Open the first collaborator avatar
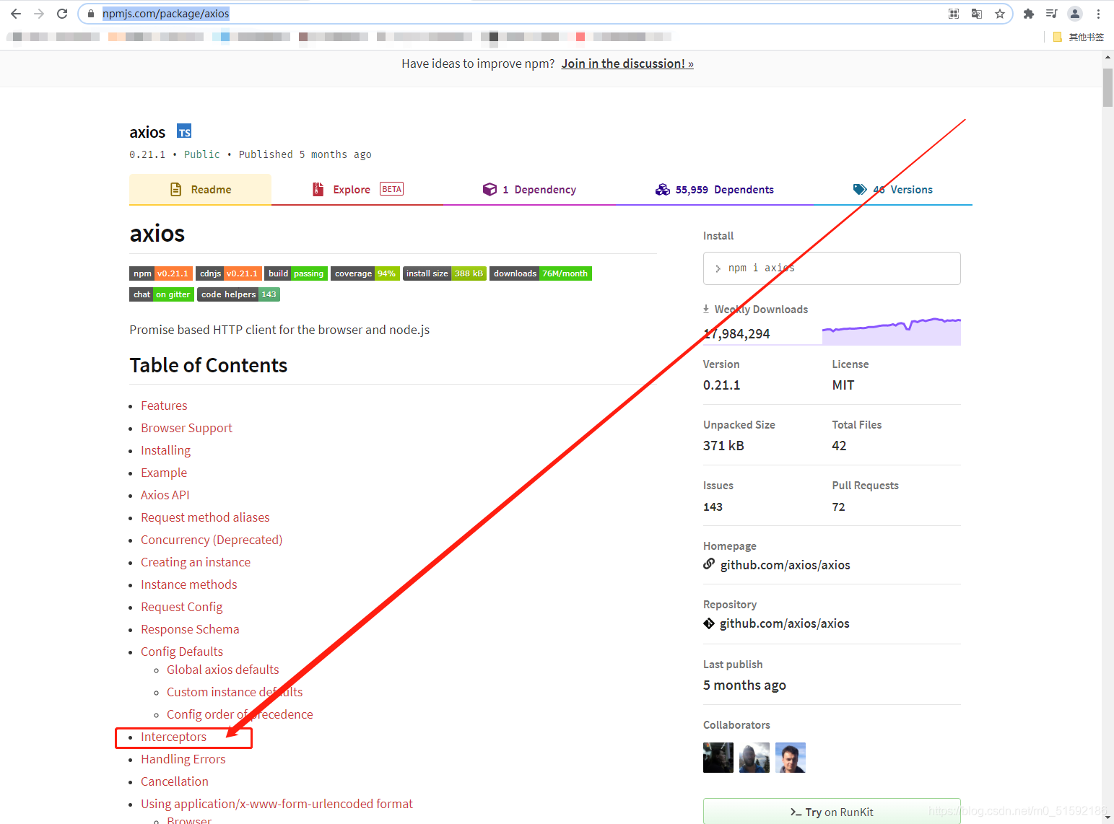Screen dimensions: 1114x824 (718, 758)
